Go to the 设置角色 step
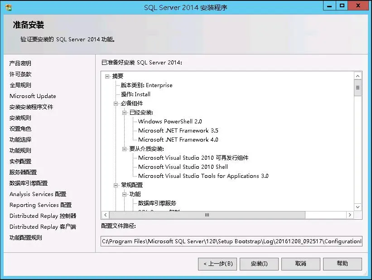The height and width of the screenshot is (280, 372). click(x=20, y=129)
